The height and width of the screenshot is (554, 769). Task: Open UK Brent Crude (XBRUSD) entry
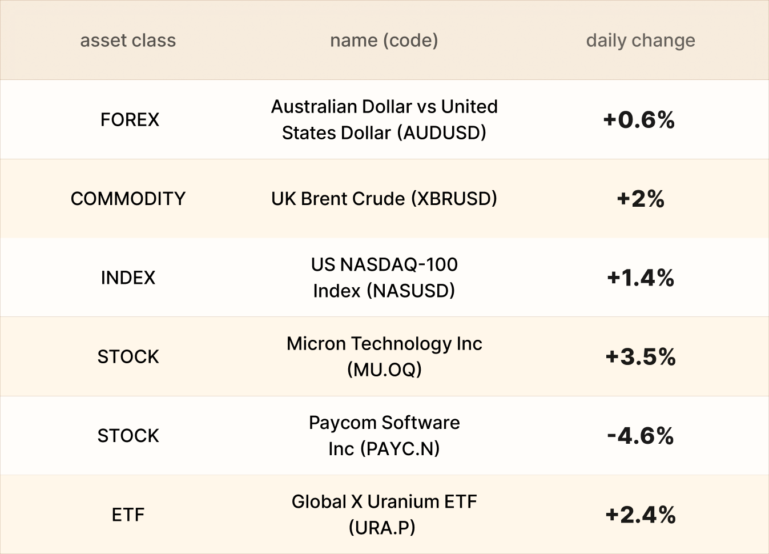[384, 199]
